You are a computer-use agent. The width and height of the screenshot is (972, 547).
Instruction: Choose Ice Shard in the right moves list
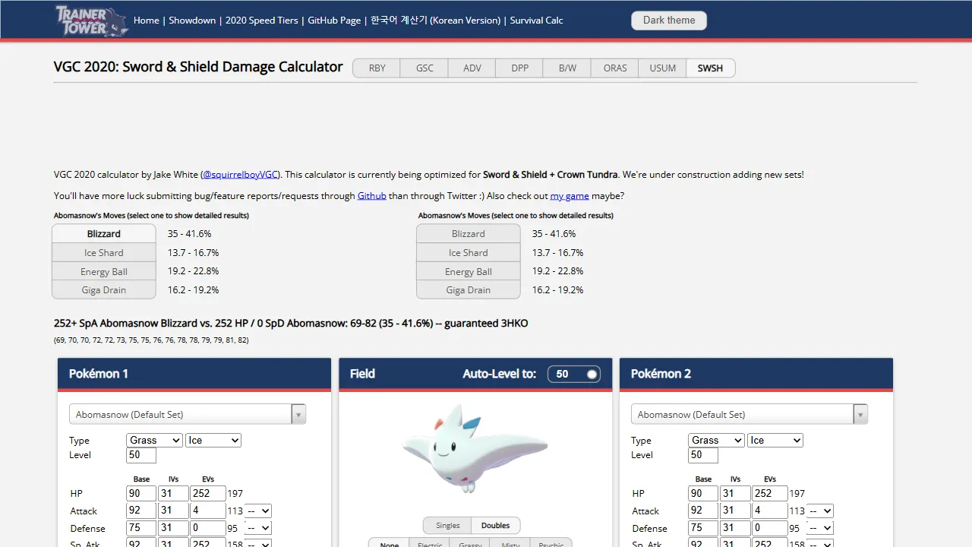tap(469, 253)
